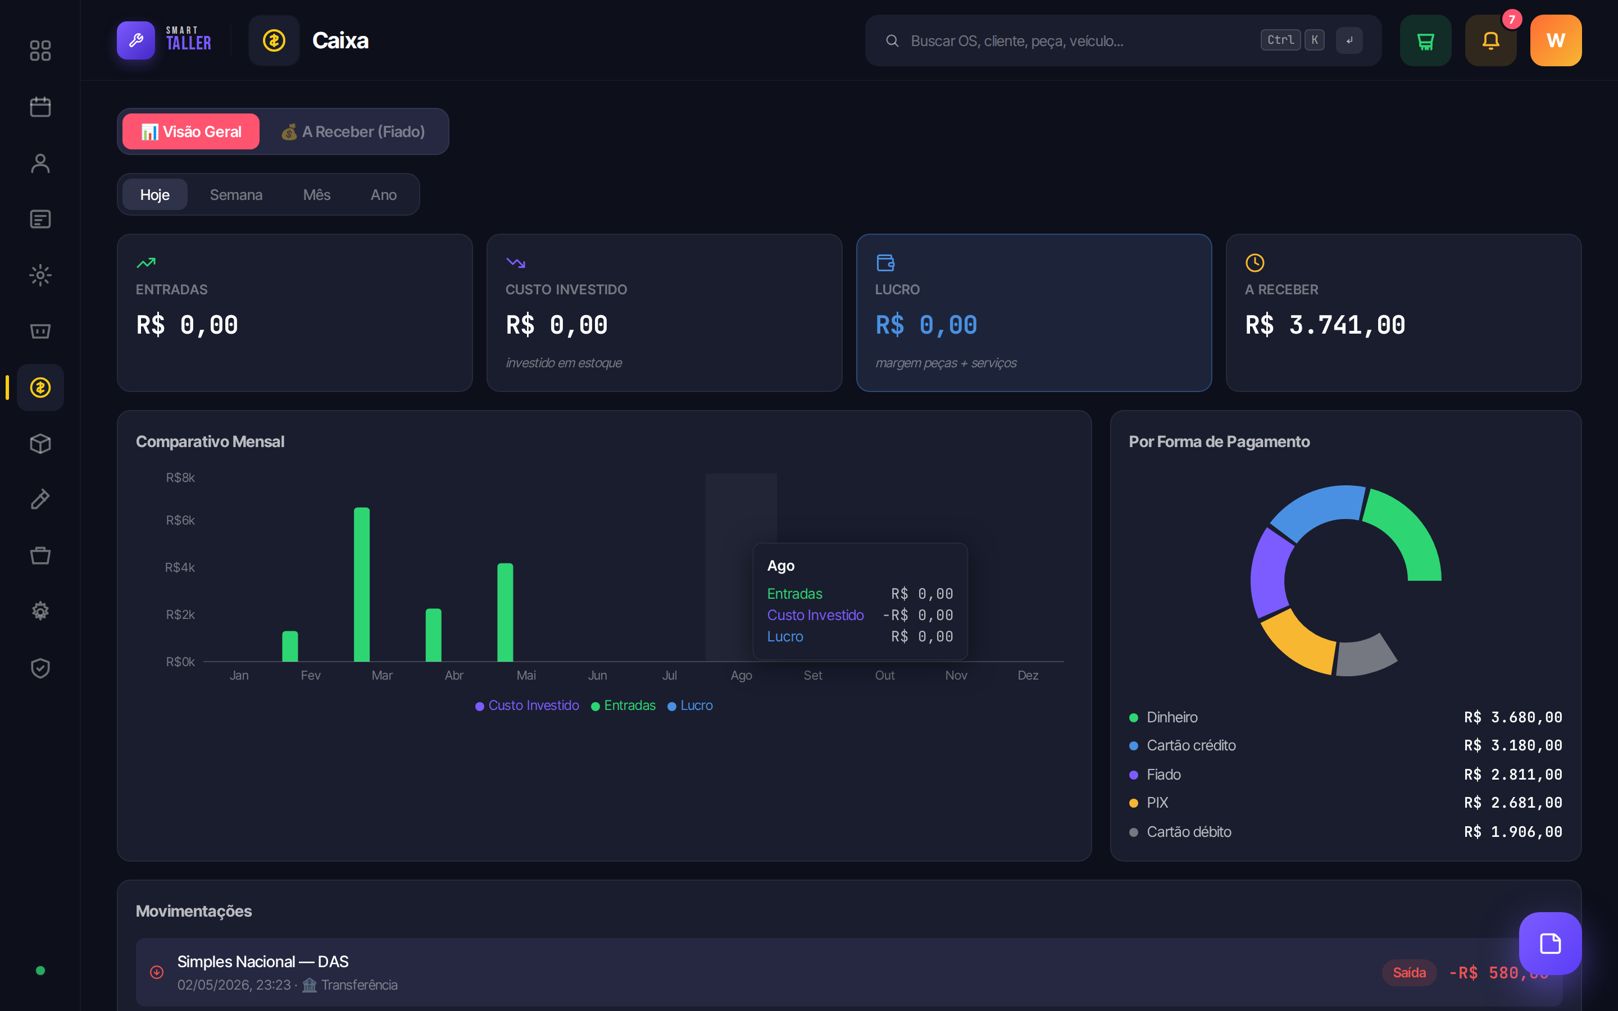Open the settings gear icon in sidebar
Screen dimensions: 1618x1011
coord(40,611)
